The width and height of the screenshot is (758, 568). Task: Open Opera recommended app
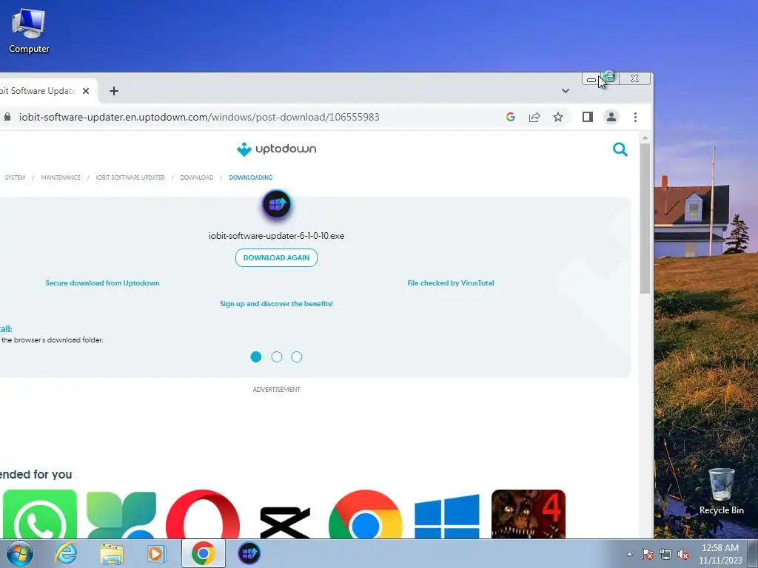coord(203,514)
